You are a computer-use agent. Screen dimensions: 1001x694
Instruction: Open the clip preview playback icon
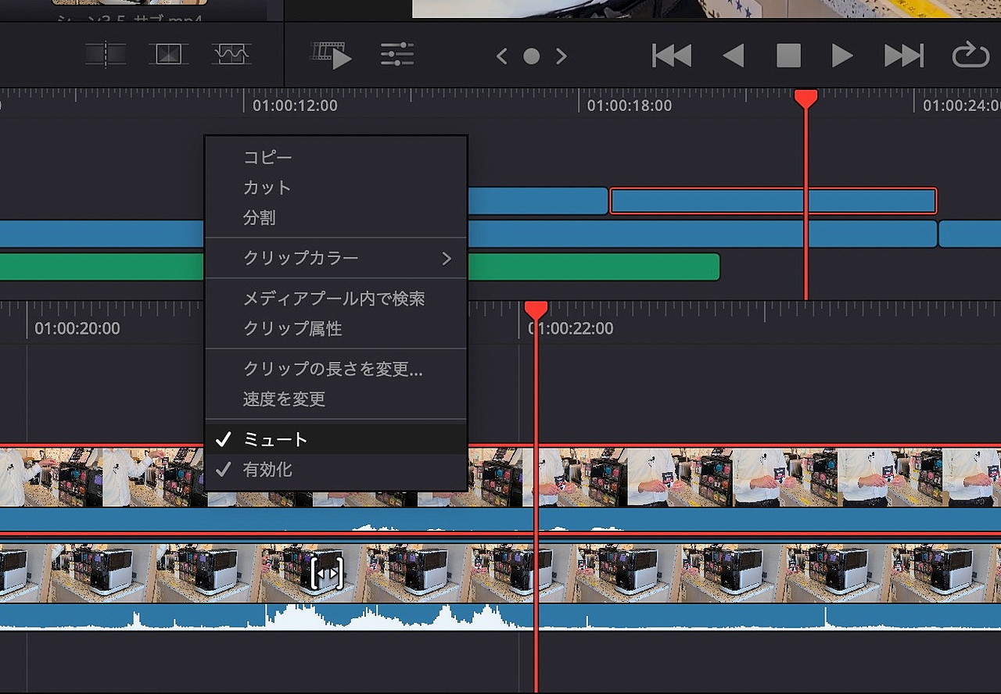coord(332,55)
